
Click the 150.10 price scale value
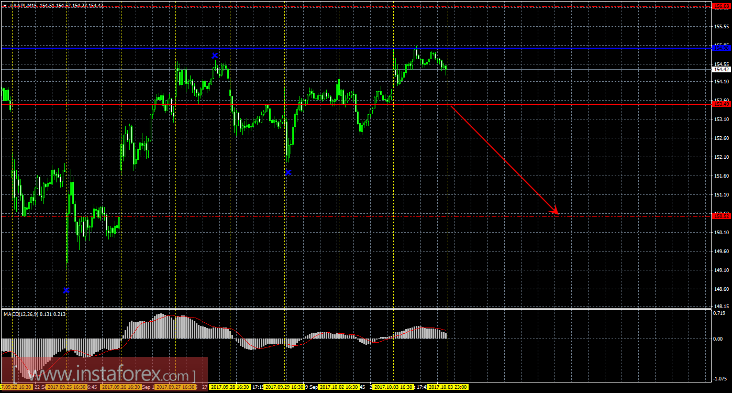click(722, 233)
